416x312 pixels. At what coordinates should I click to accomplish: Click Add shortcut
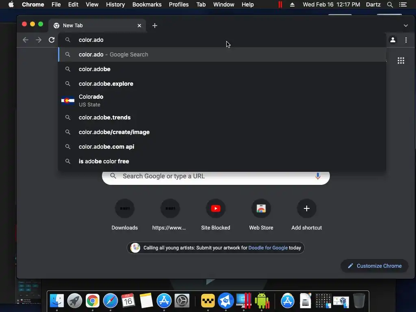(306, 215)
